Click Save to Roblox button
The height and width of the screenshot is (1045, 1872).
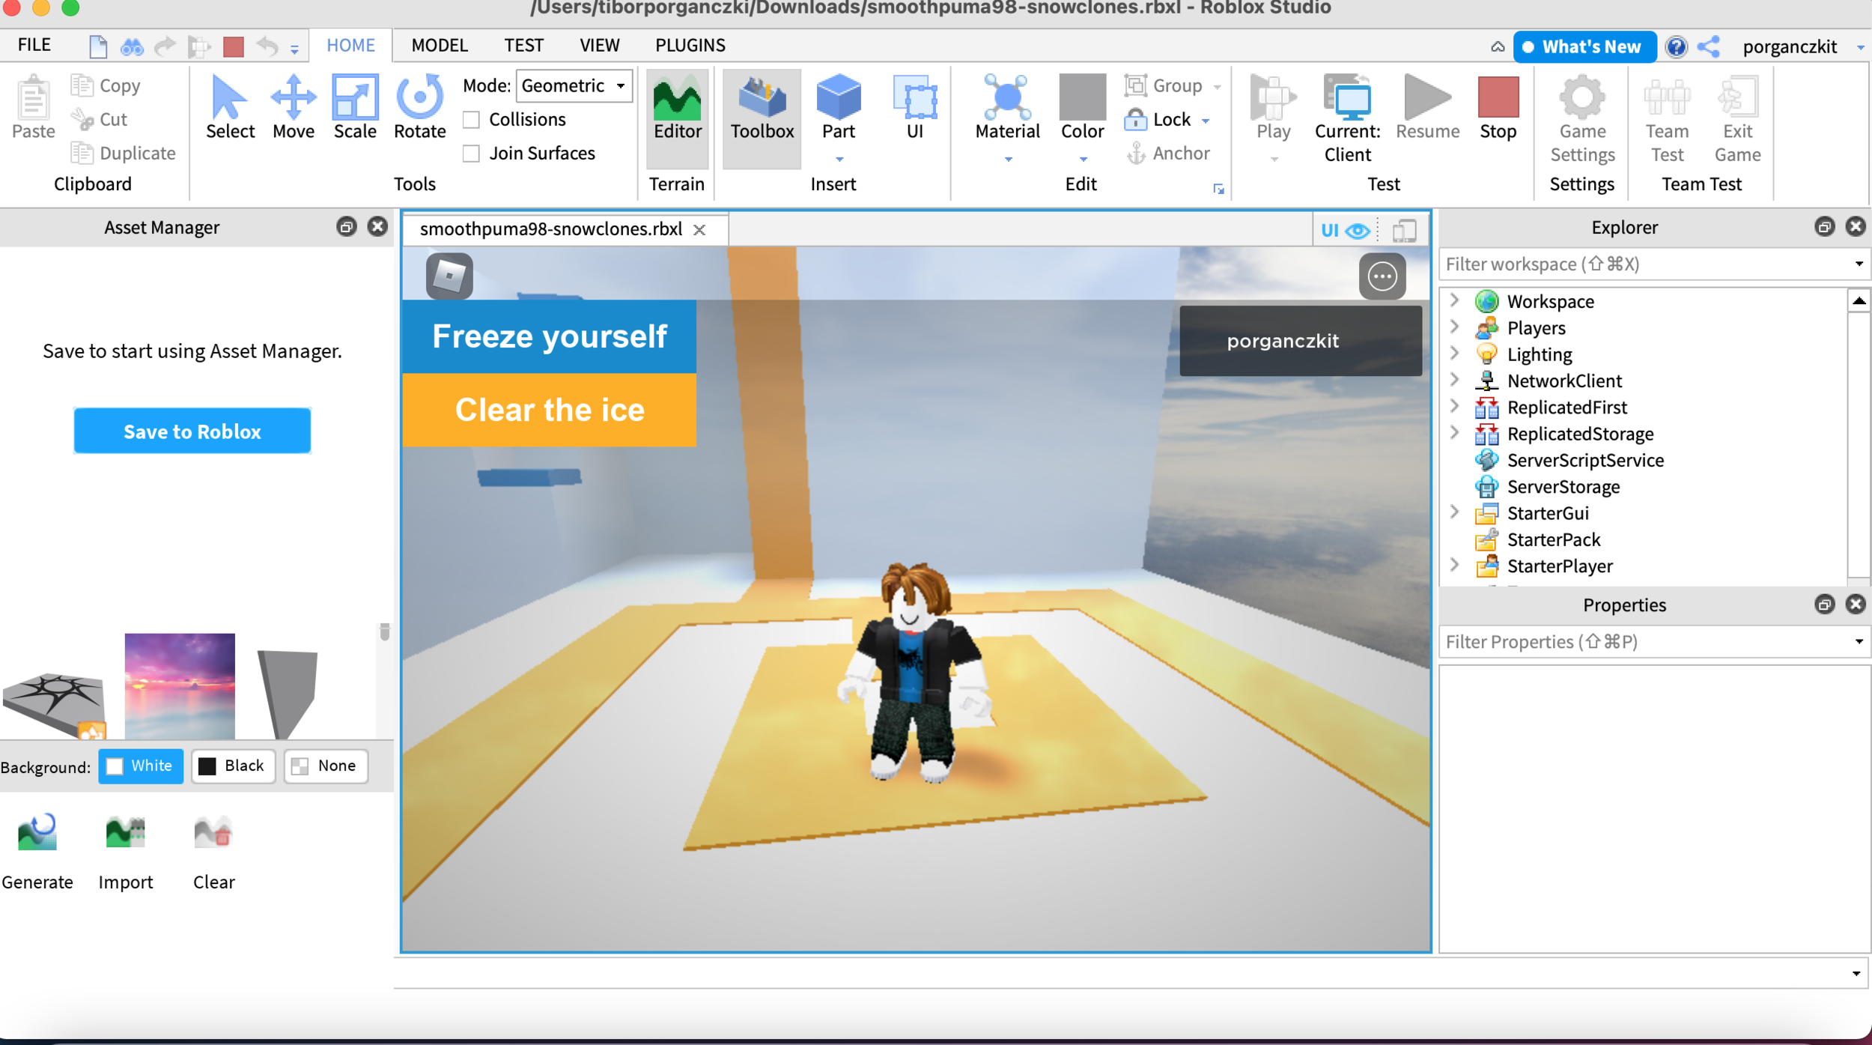tap(192, 430)
